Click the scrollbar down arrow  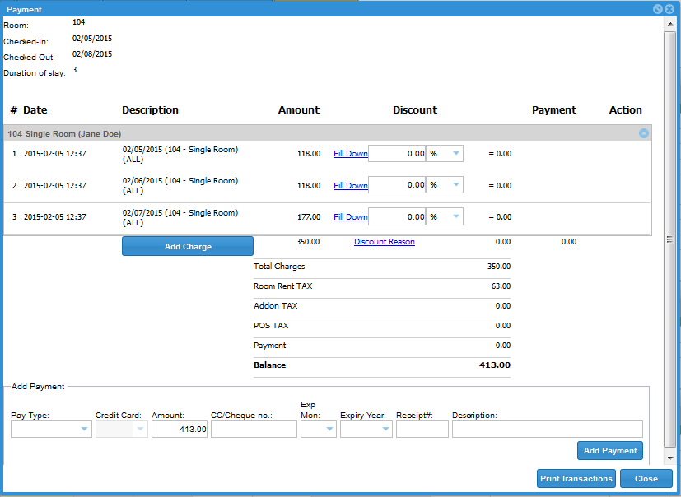669,458
